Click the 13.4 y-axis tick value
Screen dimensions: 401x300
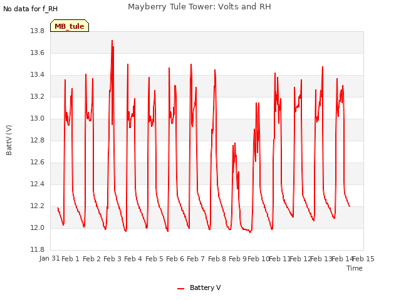point(38,75)
